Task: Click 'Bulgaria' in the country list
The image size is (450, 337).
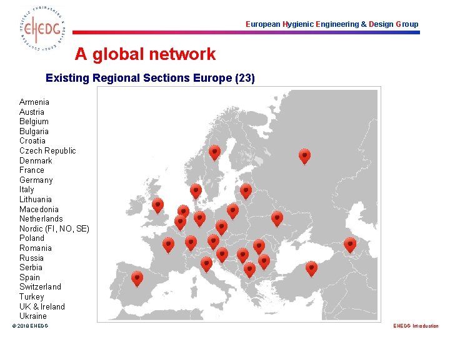Action: click(34, 131)
